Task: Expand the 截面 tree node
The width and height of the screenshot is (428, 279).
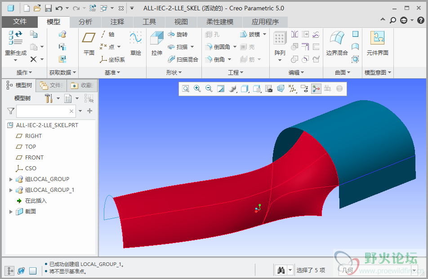Action: pyautogui.click(x=11, y=212)
